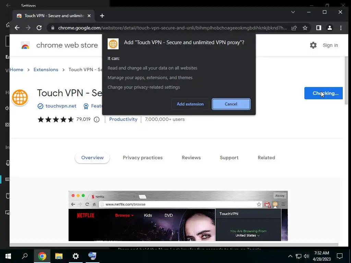Click the Touch VPN extension title heading
Viewport: 351px width, 263px height.
[x=70, y=93]
